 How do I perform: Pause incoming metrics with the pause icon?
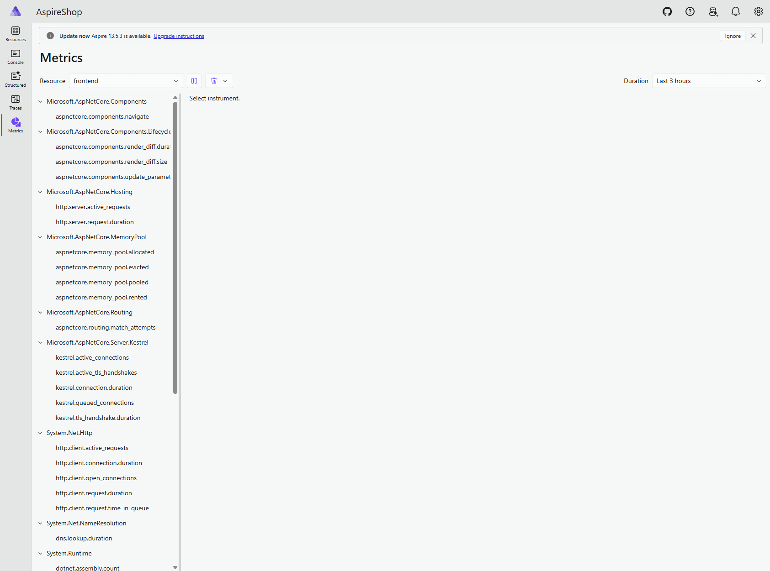pyautogui.click(x=194, y=81)
